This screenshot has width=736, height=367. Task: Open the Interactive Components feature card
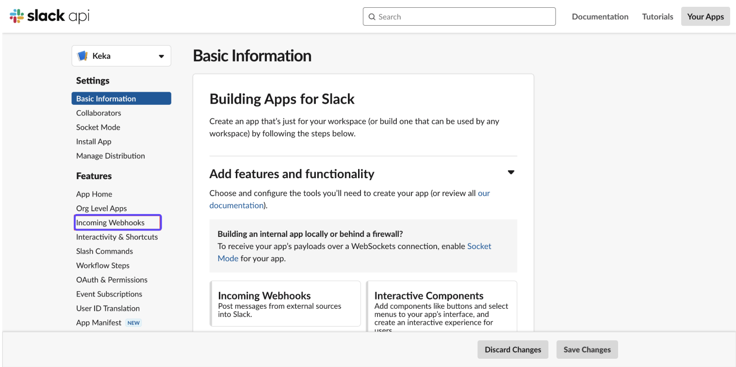point(441,306)
